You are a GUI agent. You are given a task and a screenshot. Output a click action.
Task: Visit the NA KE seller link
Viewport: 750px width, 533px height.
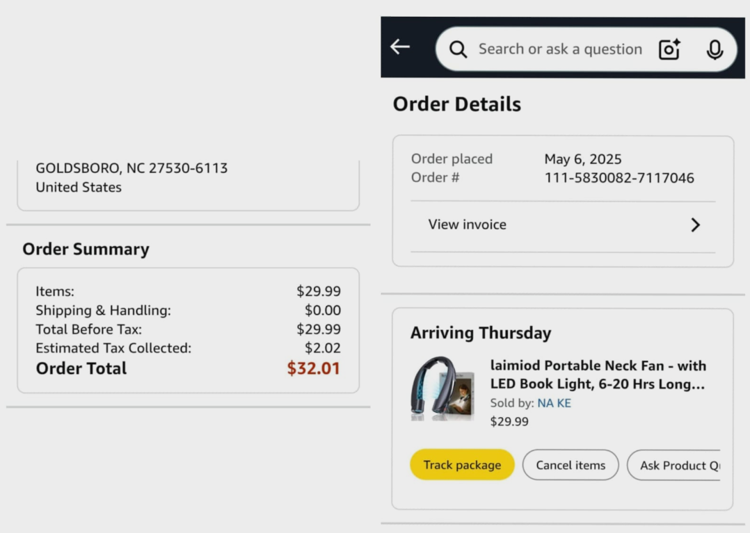click(x=554, y=403)
